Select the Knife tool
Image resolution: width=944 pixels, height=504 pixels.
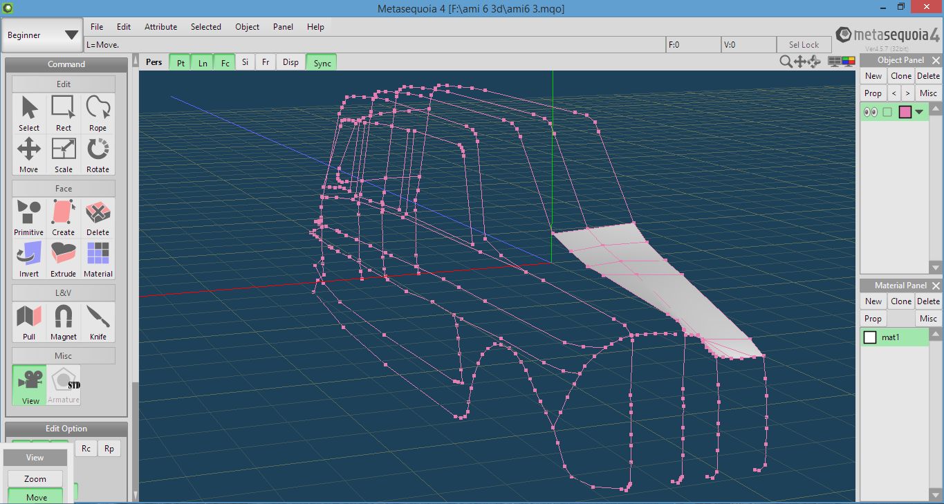[98, 321]
